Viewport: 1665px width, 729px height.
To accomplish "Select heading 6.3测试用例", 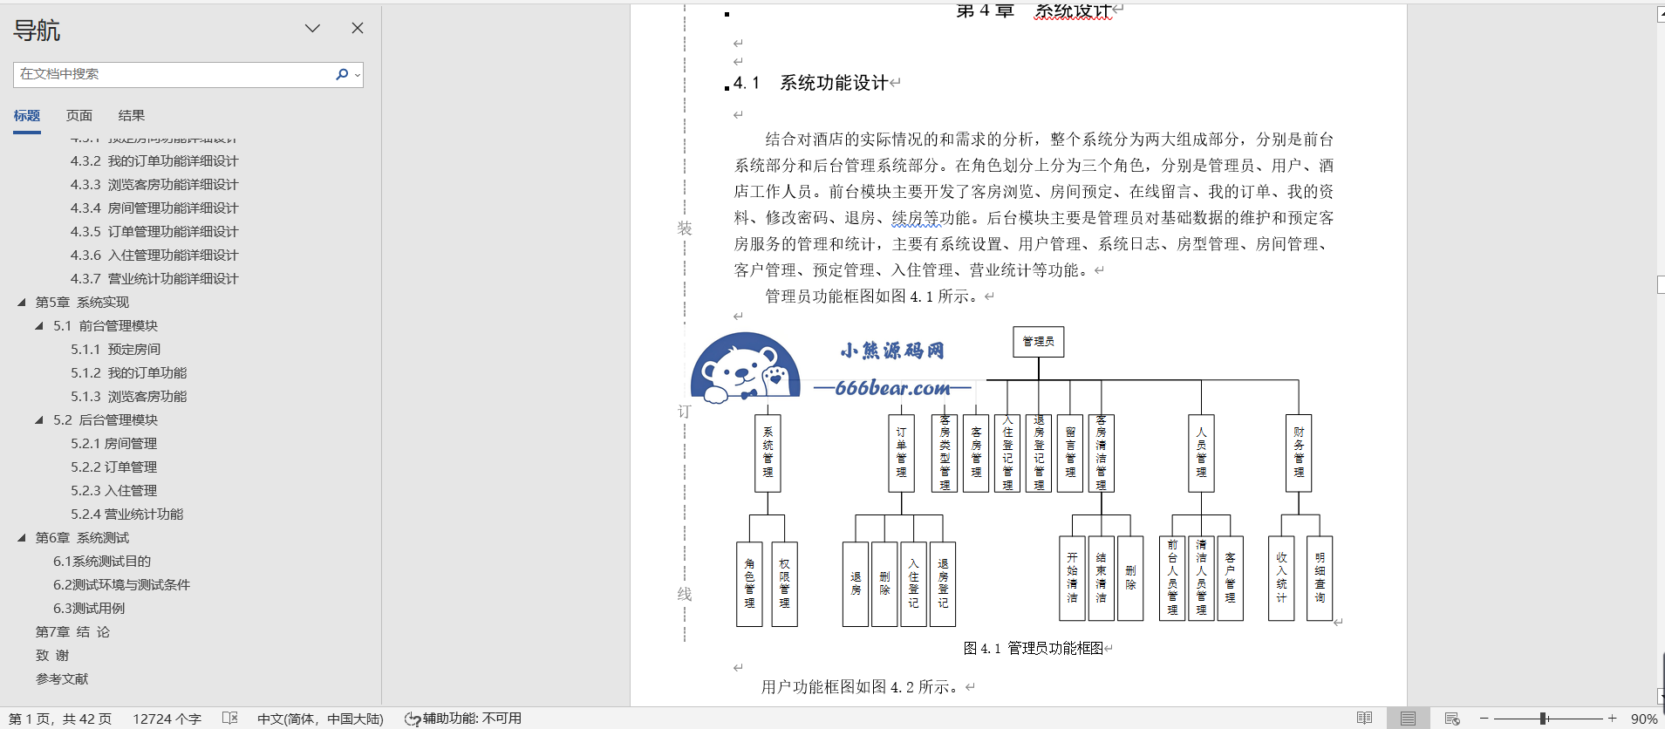I will pos(89,609).
